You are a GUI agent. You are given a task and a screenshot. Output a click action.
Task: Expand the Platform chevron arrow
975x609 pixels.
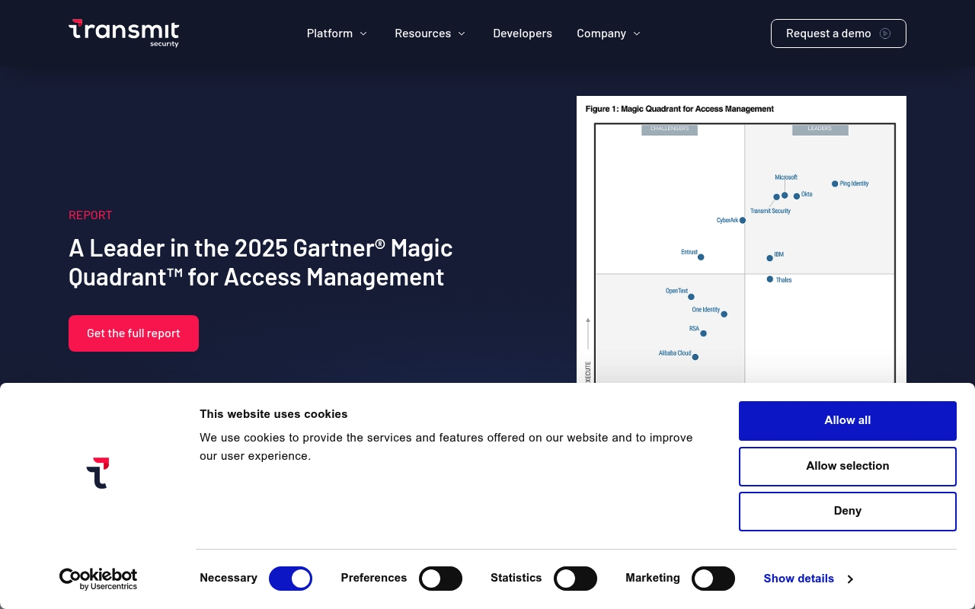click(x=363, y=33)
